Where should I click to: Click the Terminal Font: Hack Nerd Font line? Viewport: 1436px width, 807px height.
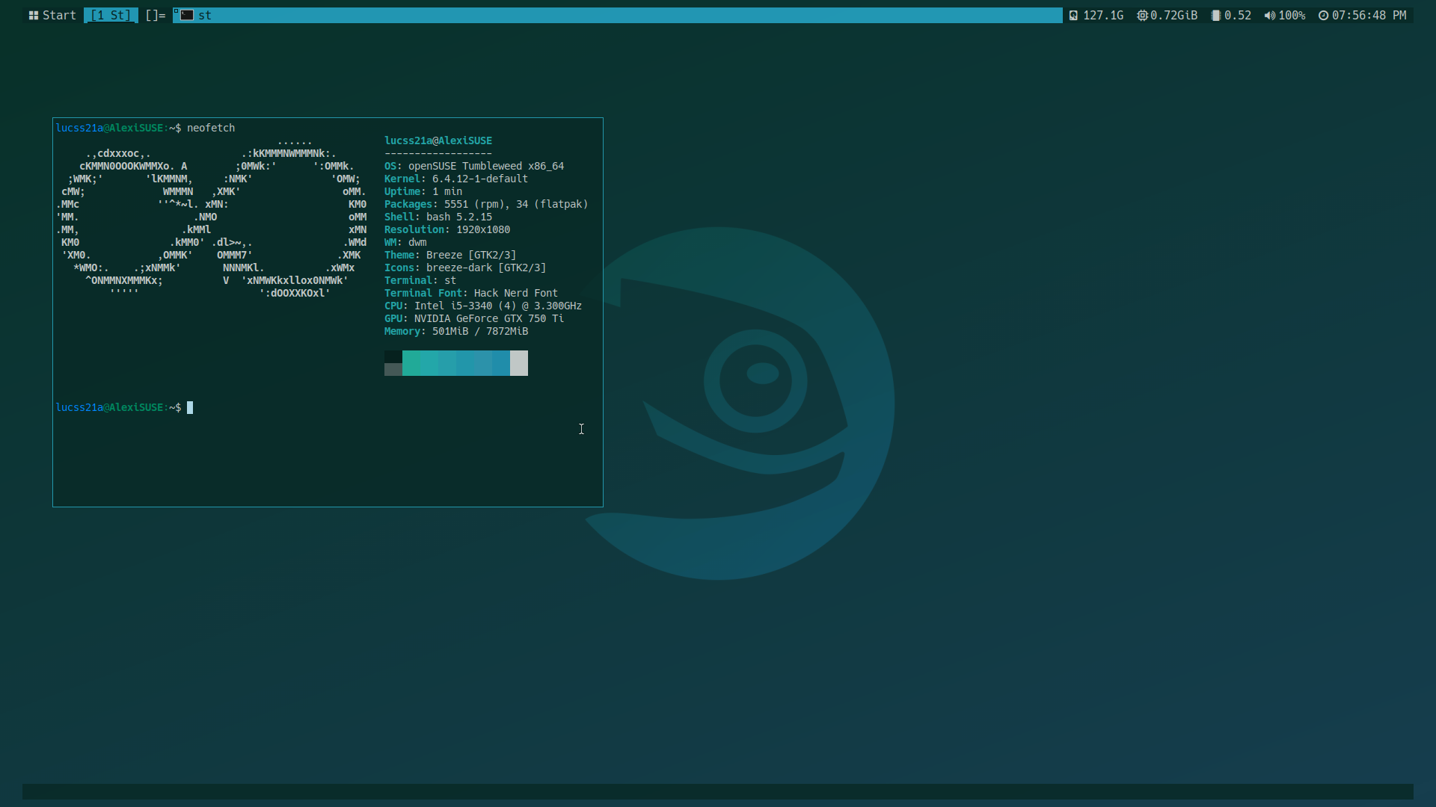(x=471, y=293)
